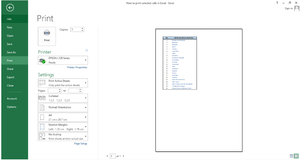Go to the previous page arrow
303x161 pixels.
(107, 156)
